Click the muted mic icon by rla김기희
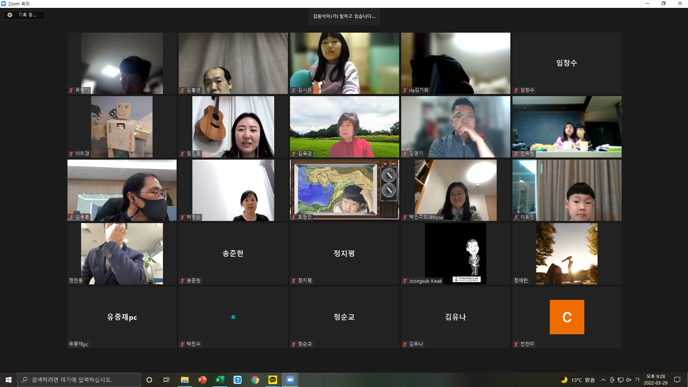 pyautogui.click(x=405, y=90)
